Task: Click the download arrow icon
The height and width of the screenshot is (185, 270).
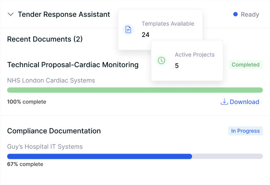Action: [224, 102]
